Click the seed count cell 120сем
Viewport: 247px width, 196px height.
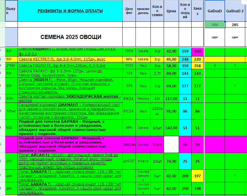pos(157,111)
